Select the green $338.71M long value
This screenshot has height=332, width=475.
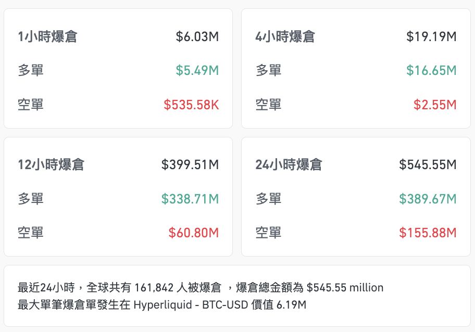190,199
